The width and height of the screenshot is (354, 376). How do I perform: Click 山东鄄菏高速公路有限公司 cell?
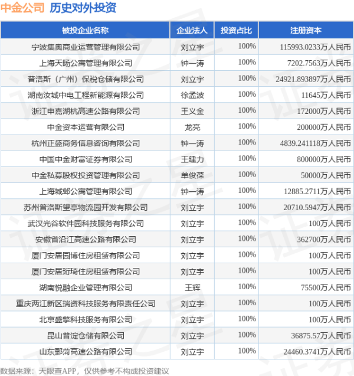(86, 352)
